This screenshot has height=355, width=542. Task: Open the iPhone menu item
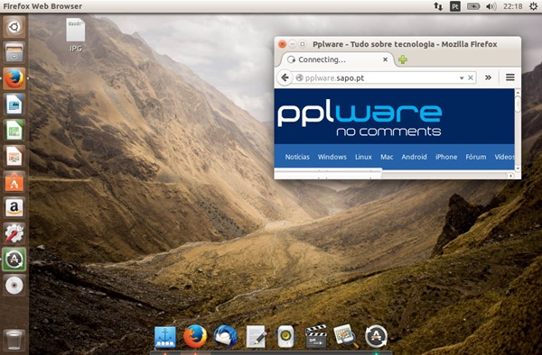(446, 157)
